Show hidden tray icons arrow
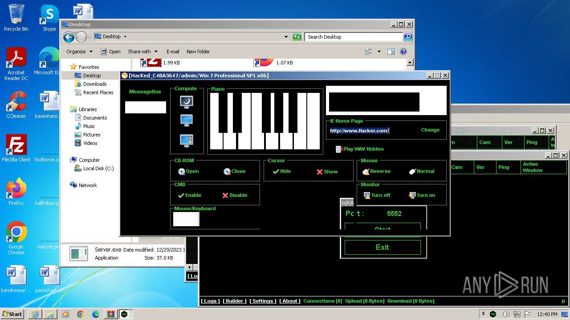This screenshot has height=320, width=570. 483,314
